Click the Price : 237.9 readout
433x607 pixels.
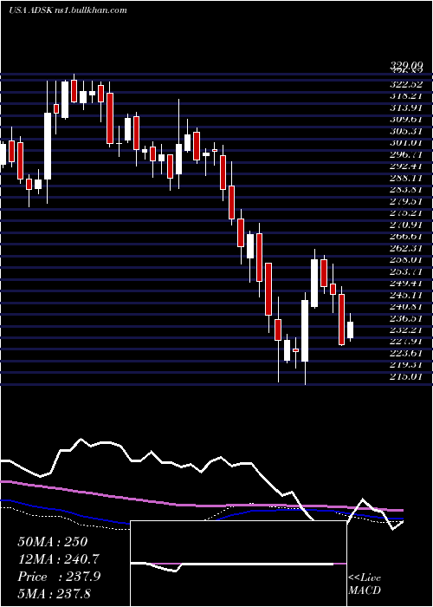(59, 577)
